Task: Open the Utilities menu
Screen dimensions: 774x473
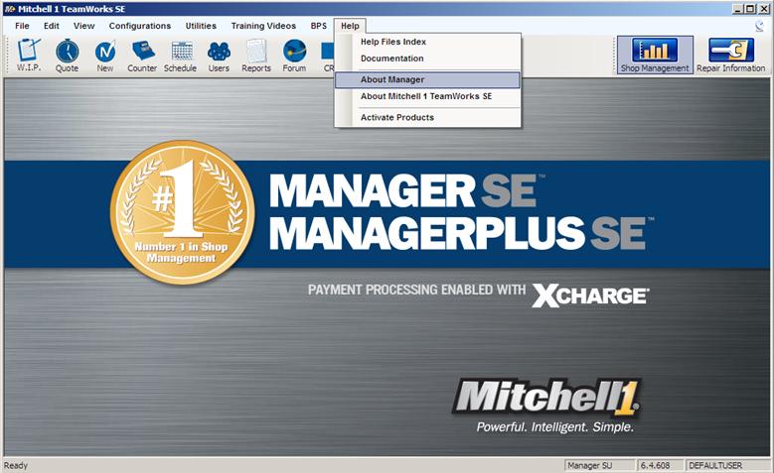Action: (x=201, y=26)
